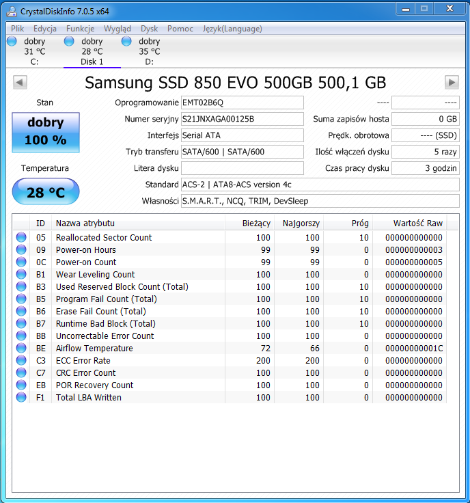
Task: Click current value '200' of ECC Error Rate
Action: (x=263, y=361)
